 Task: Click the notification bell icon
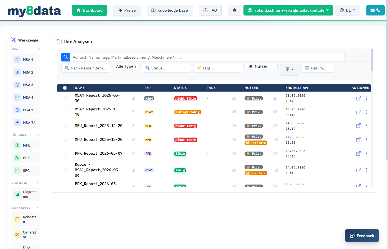(234, 10)
